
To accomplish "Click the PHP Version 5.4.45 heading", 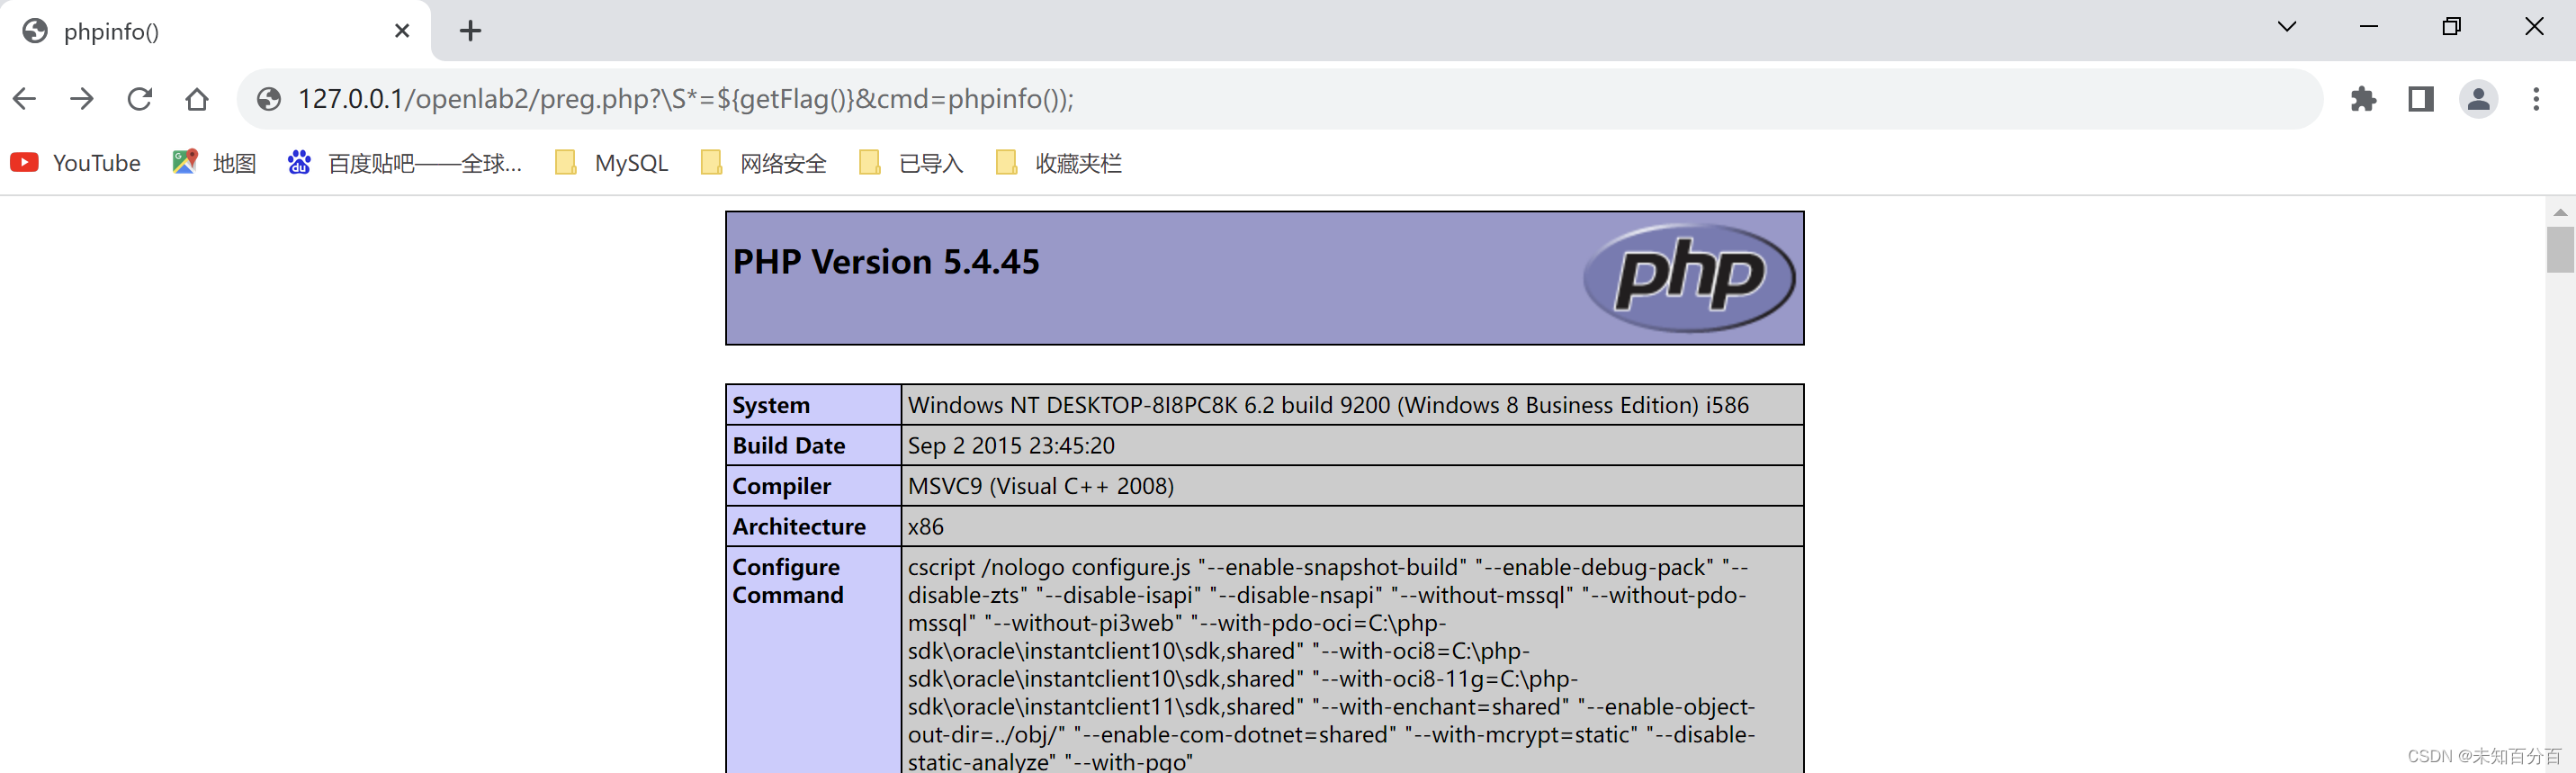I will tap(886, 262).
